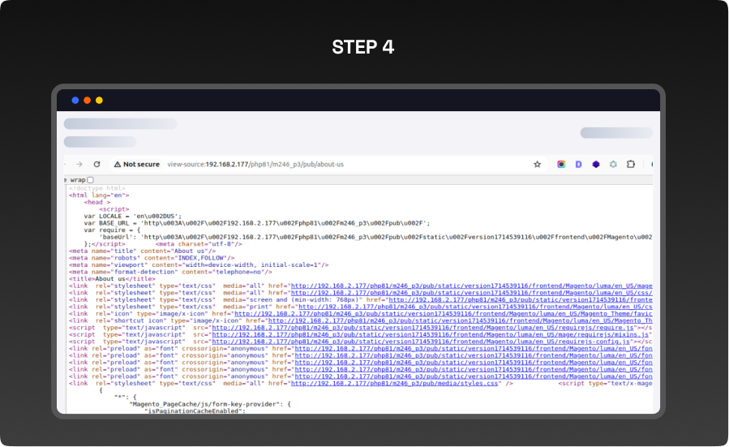The height and width of the screenshot is (447, 729).
Task: Bookmark this page with the star icon
Action: [537, 164]
